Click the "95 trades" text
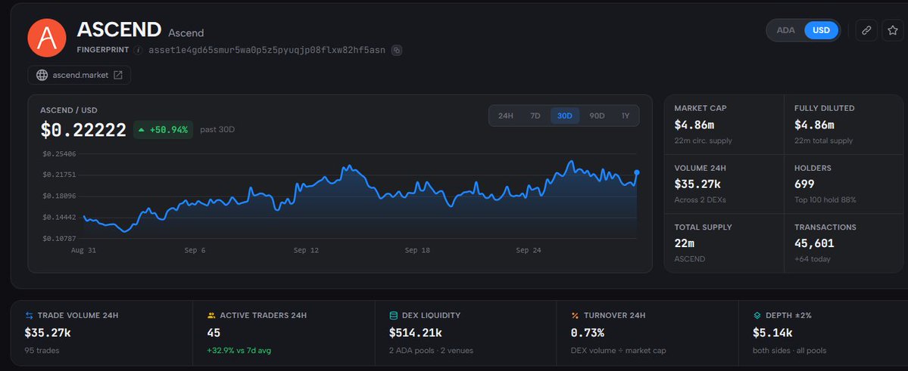This screenshot has width=908, height=371. [x=42, y=350]
